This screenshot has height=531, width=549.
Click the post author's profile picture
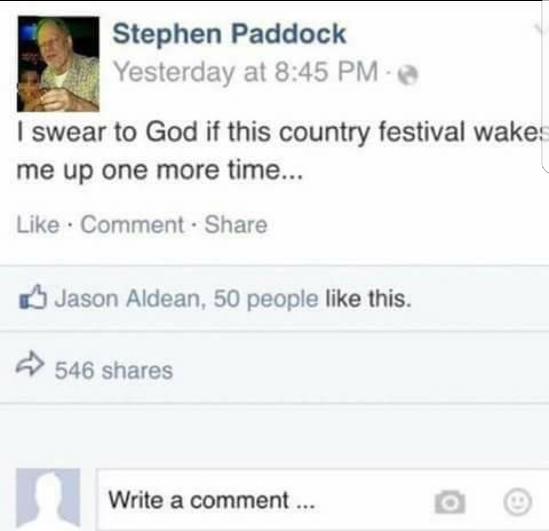tap(58, 64)
